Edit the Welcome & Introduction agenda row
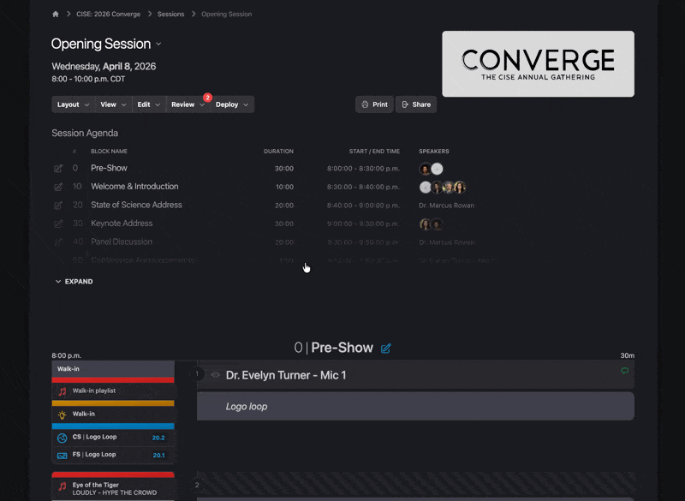Viewport: 685px width, 501px height. point(58,187)
